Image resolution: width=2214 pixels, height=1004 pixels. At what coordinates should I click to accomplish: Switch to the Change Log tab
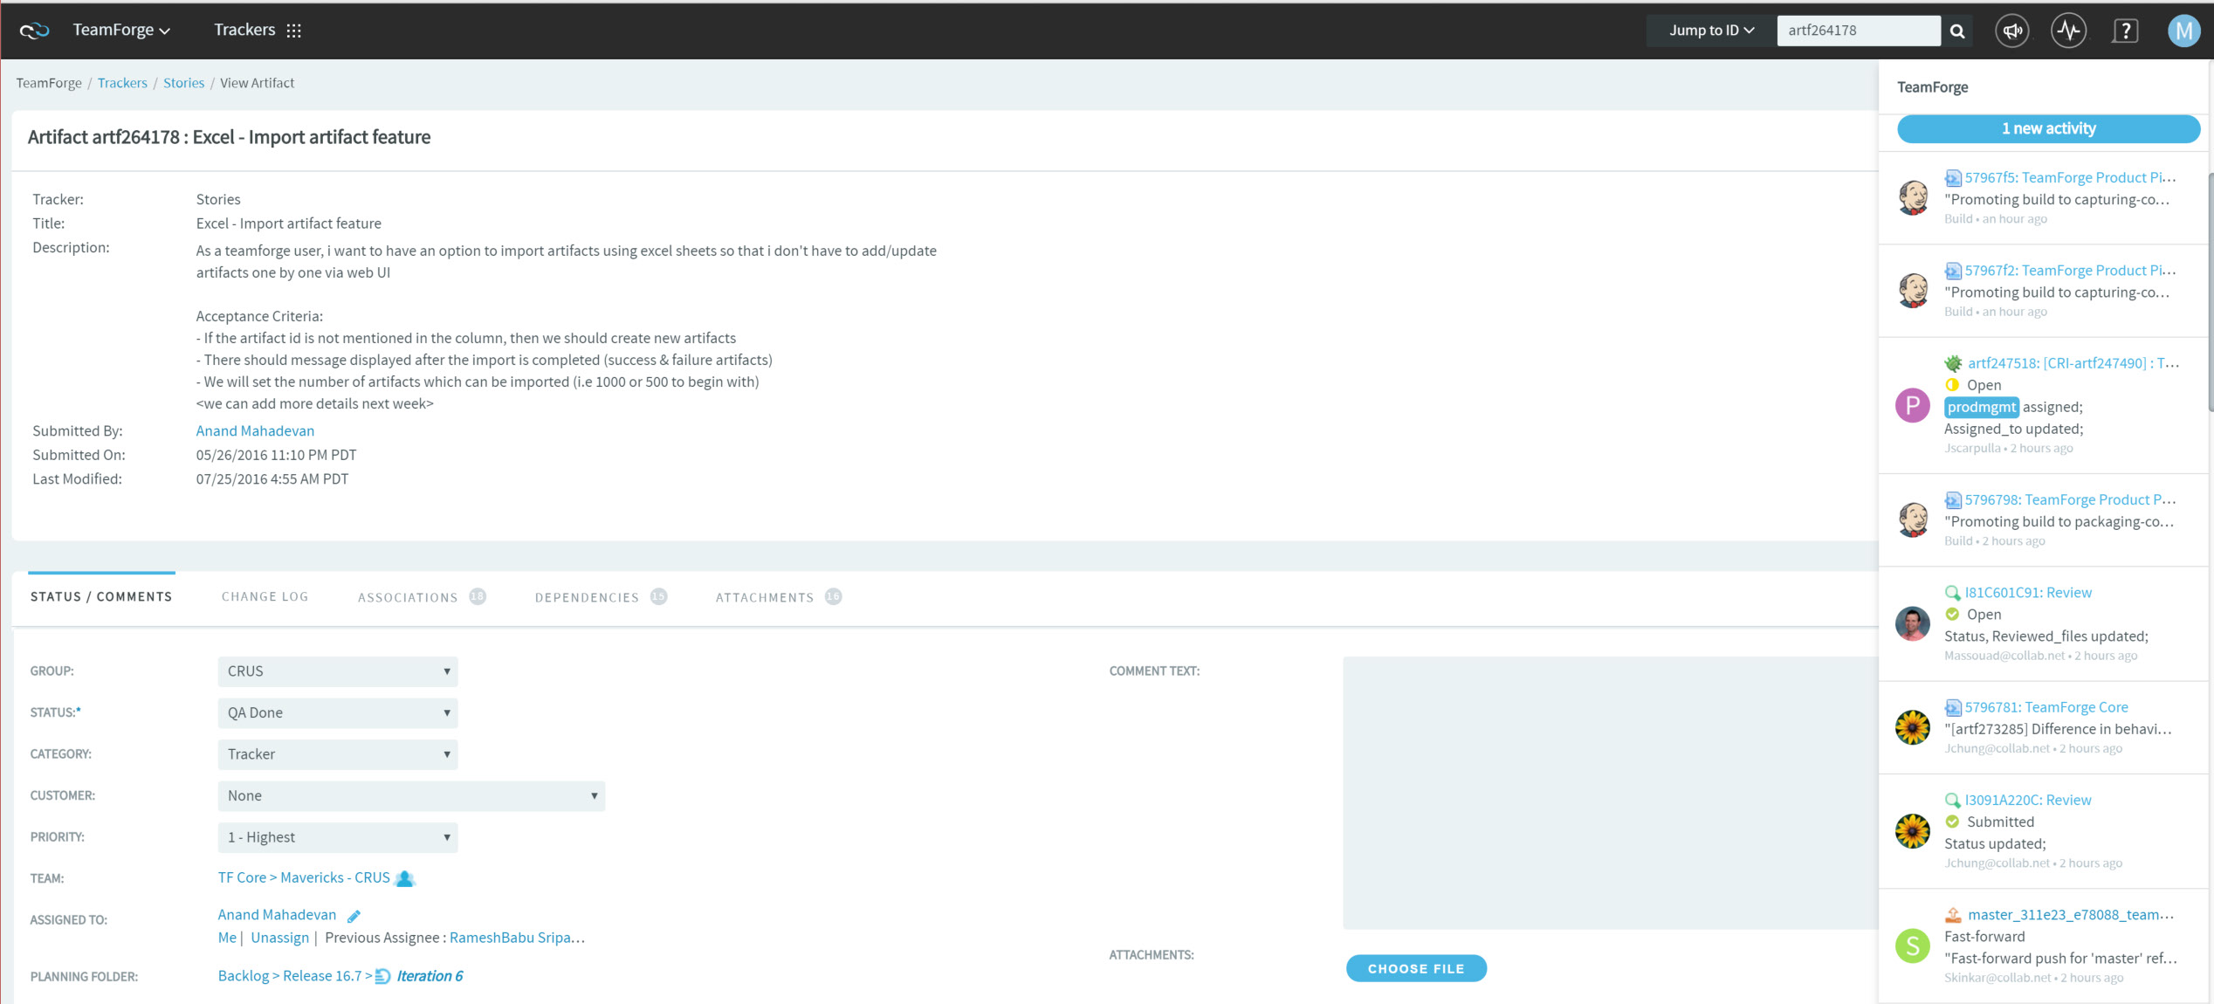coord(265,597)
